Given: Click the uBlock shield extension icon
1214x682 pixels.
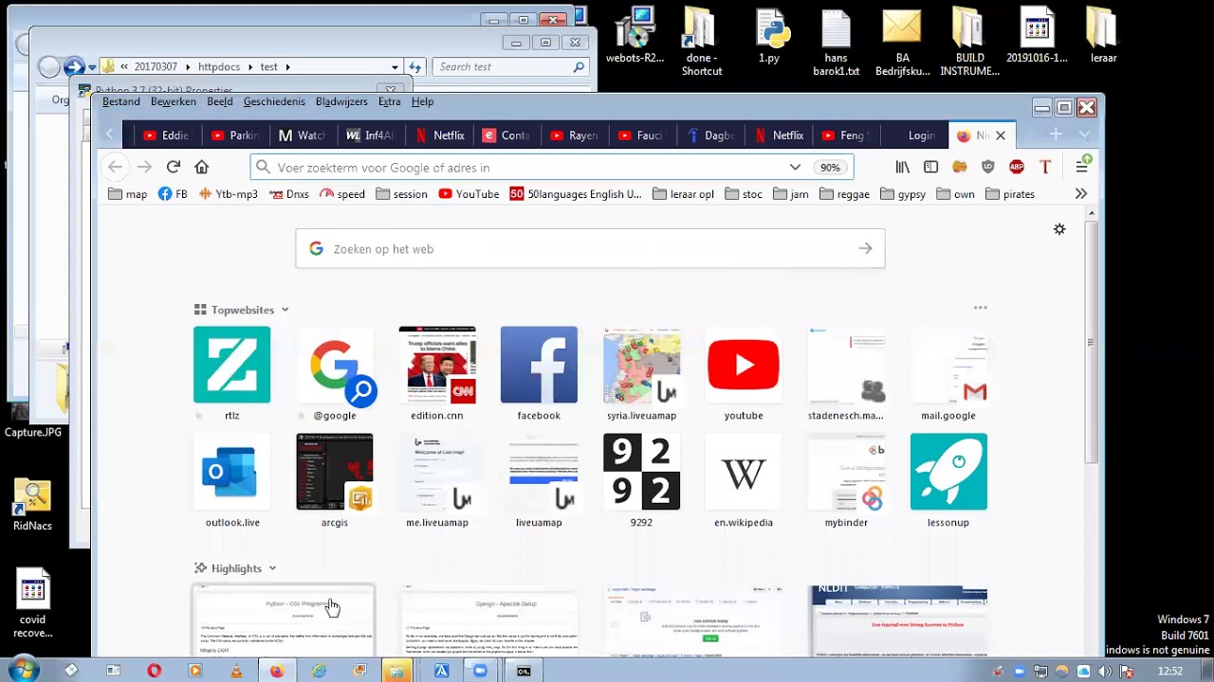Looking at the screenshot, I should click(x=988, y=167).
